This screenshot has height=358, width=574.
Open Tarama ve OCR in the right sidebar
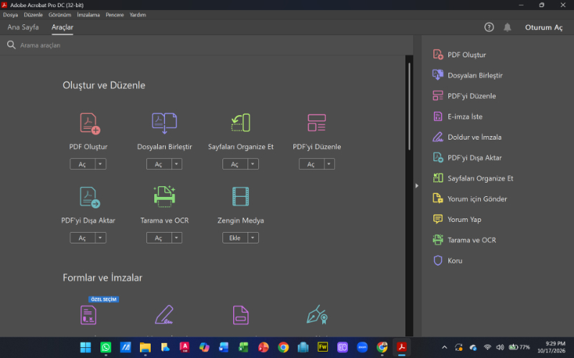(x=464, y=240)
